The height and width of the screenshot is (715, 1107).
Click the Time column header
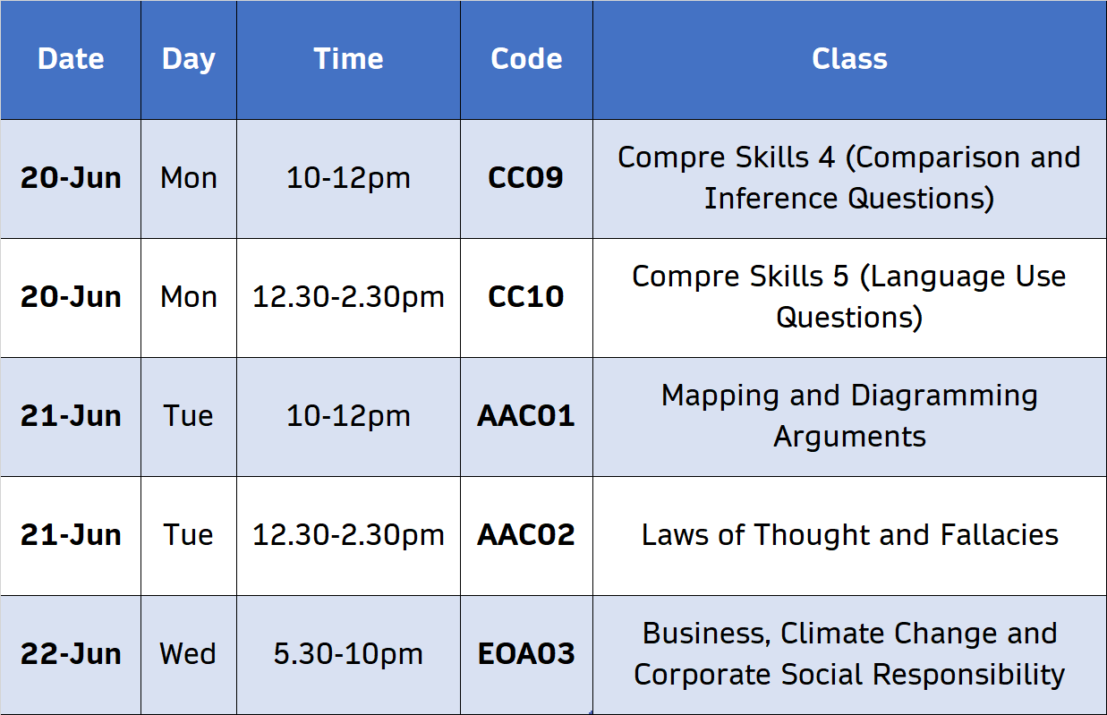point(348,59)
